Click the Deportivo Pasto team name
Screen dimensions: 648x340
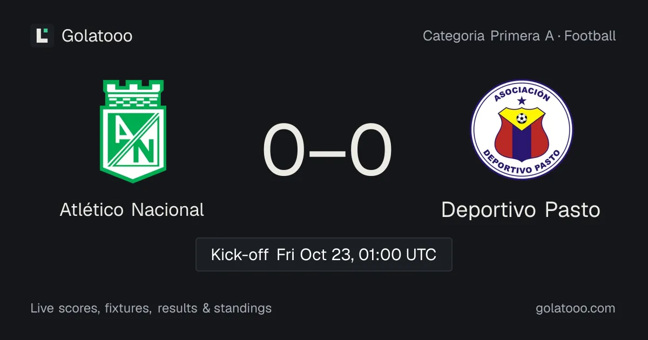tap(521, 209)
